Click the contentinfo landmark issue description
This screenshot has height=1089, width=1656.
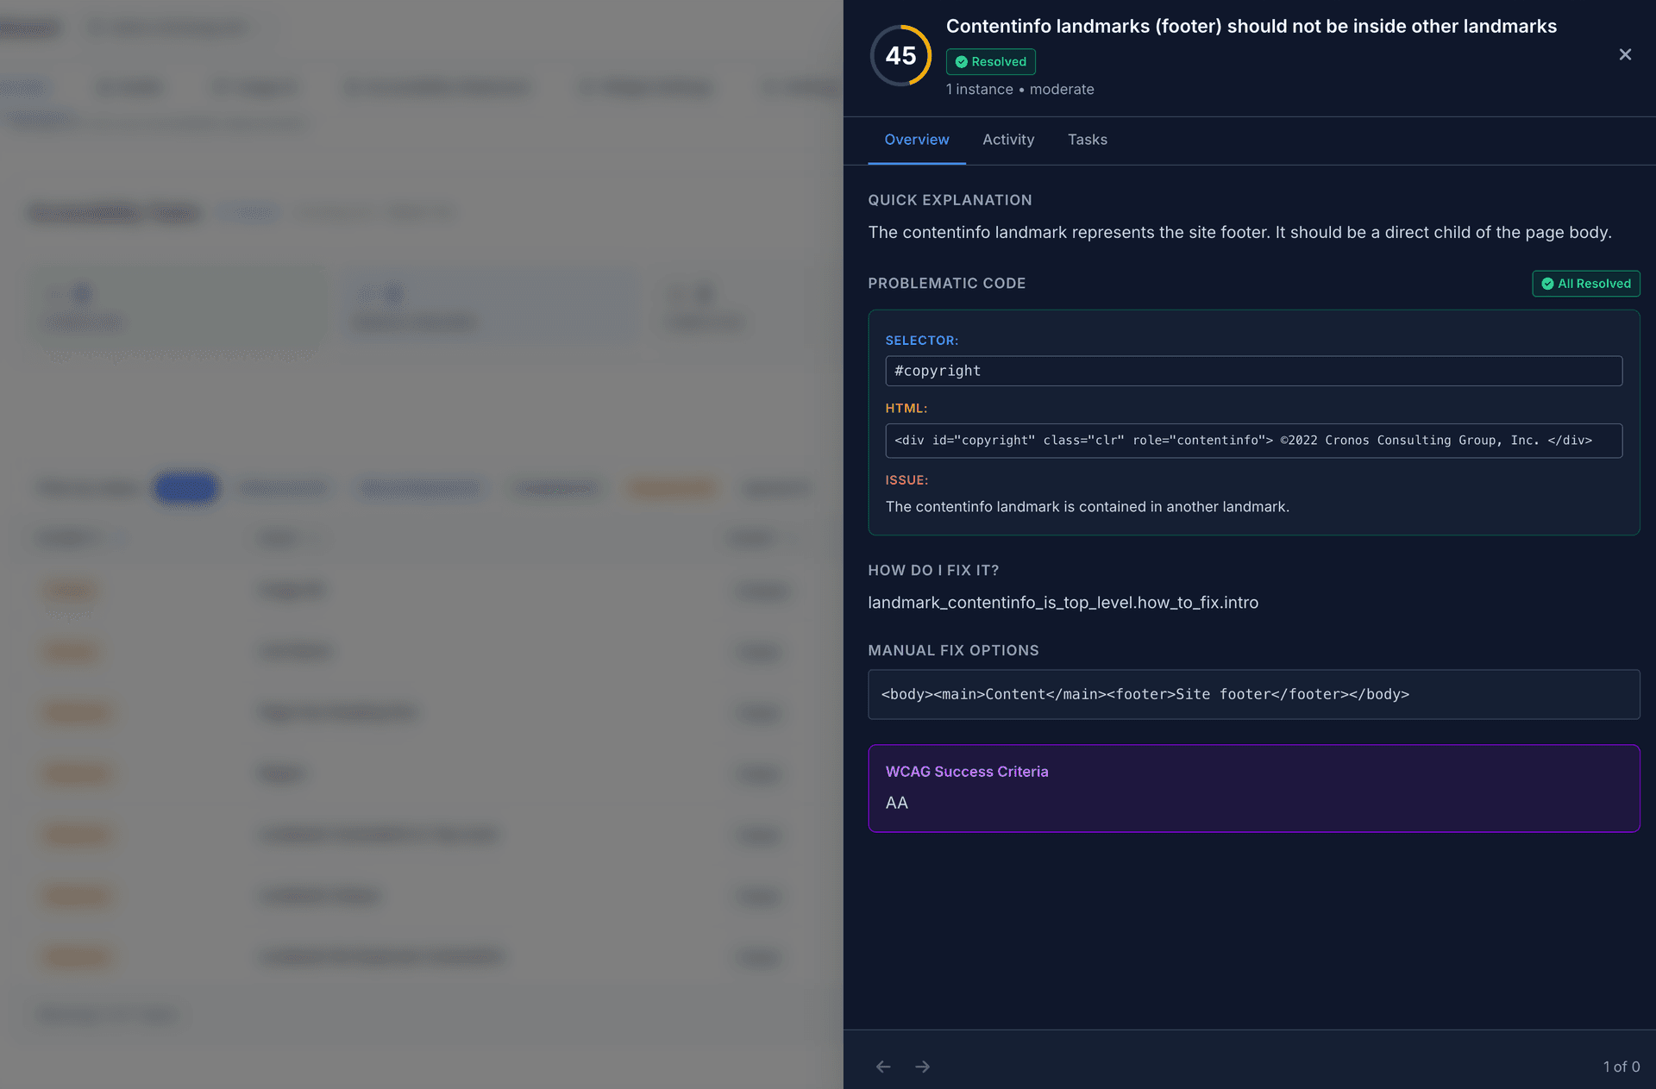click(x=1087, y=507)
